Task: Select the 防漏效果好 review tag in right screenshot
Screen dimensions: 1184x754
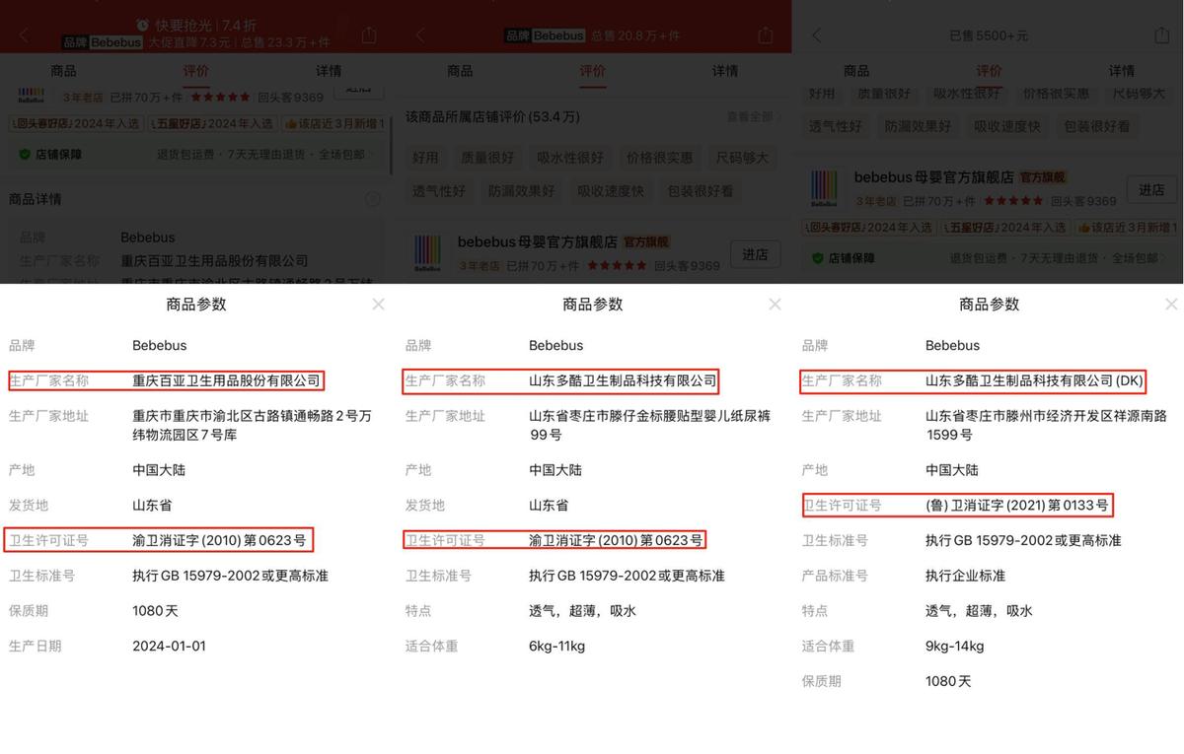Action: pyautogui.click(x=919, y=126)
